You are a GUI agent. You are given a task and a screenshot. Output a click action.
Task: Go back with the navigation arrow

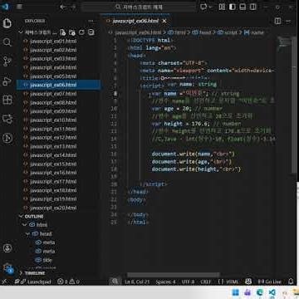(63, 7)
